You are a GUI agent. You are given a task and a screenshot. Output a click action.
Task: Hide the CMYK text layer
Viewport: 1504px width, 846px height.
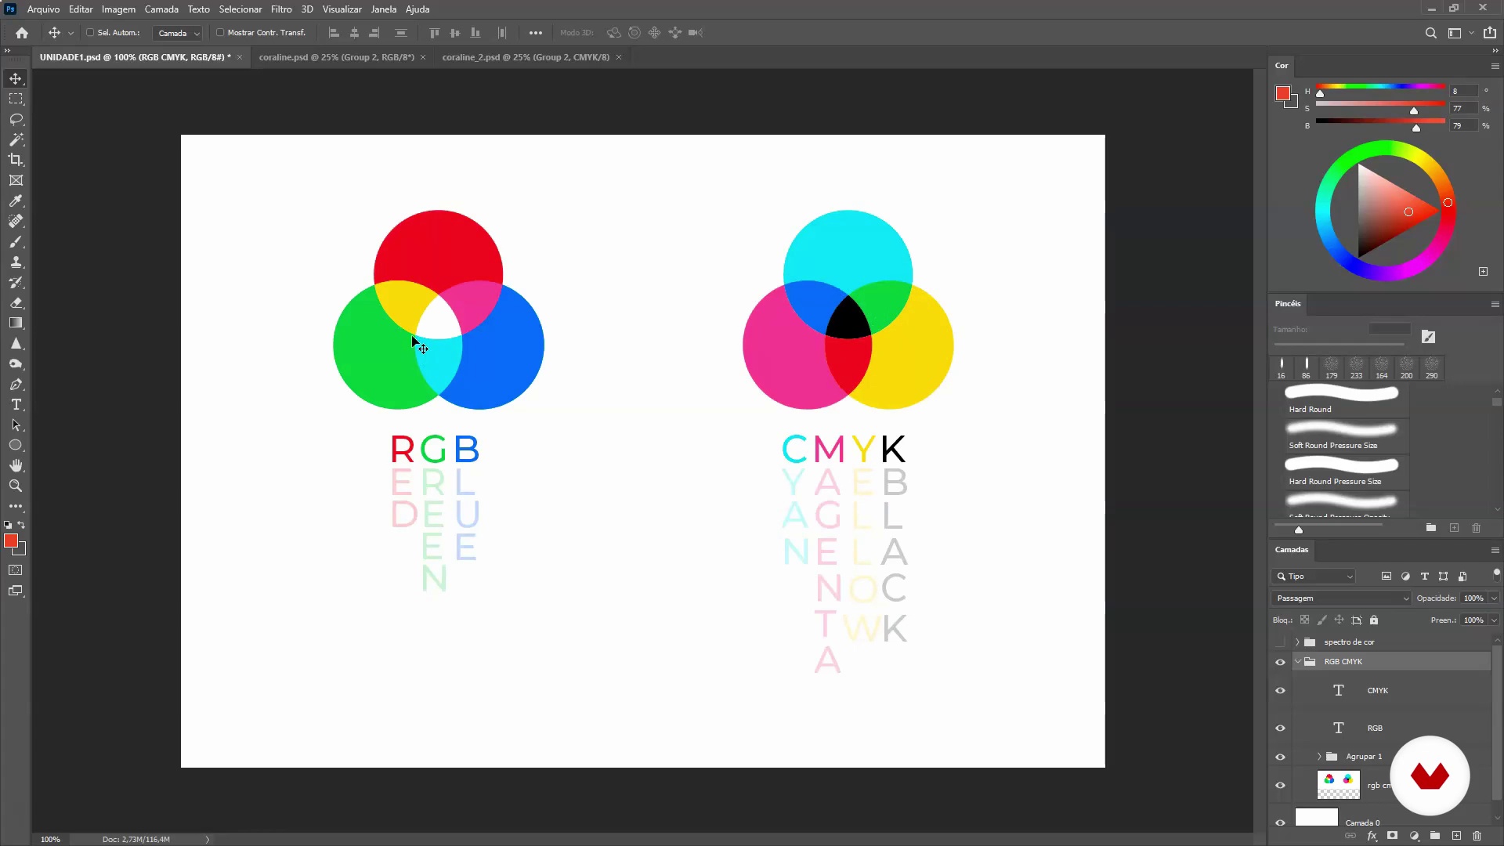point(1280,691)
